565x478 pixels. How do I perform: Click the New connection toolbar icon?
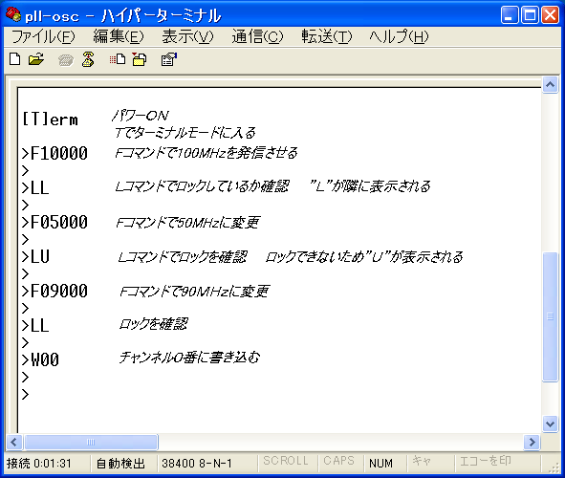pyautogui.click(x=14, y=59)
